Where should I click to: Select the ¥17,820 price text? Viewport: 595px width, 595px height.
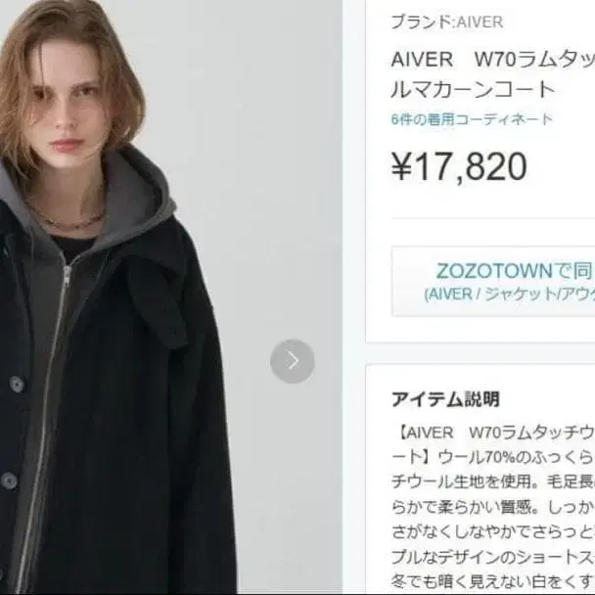point(459,166)
